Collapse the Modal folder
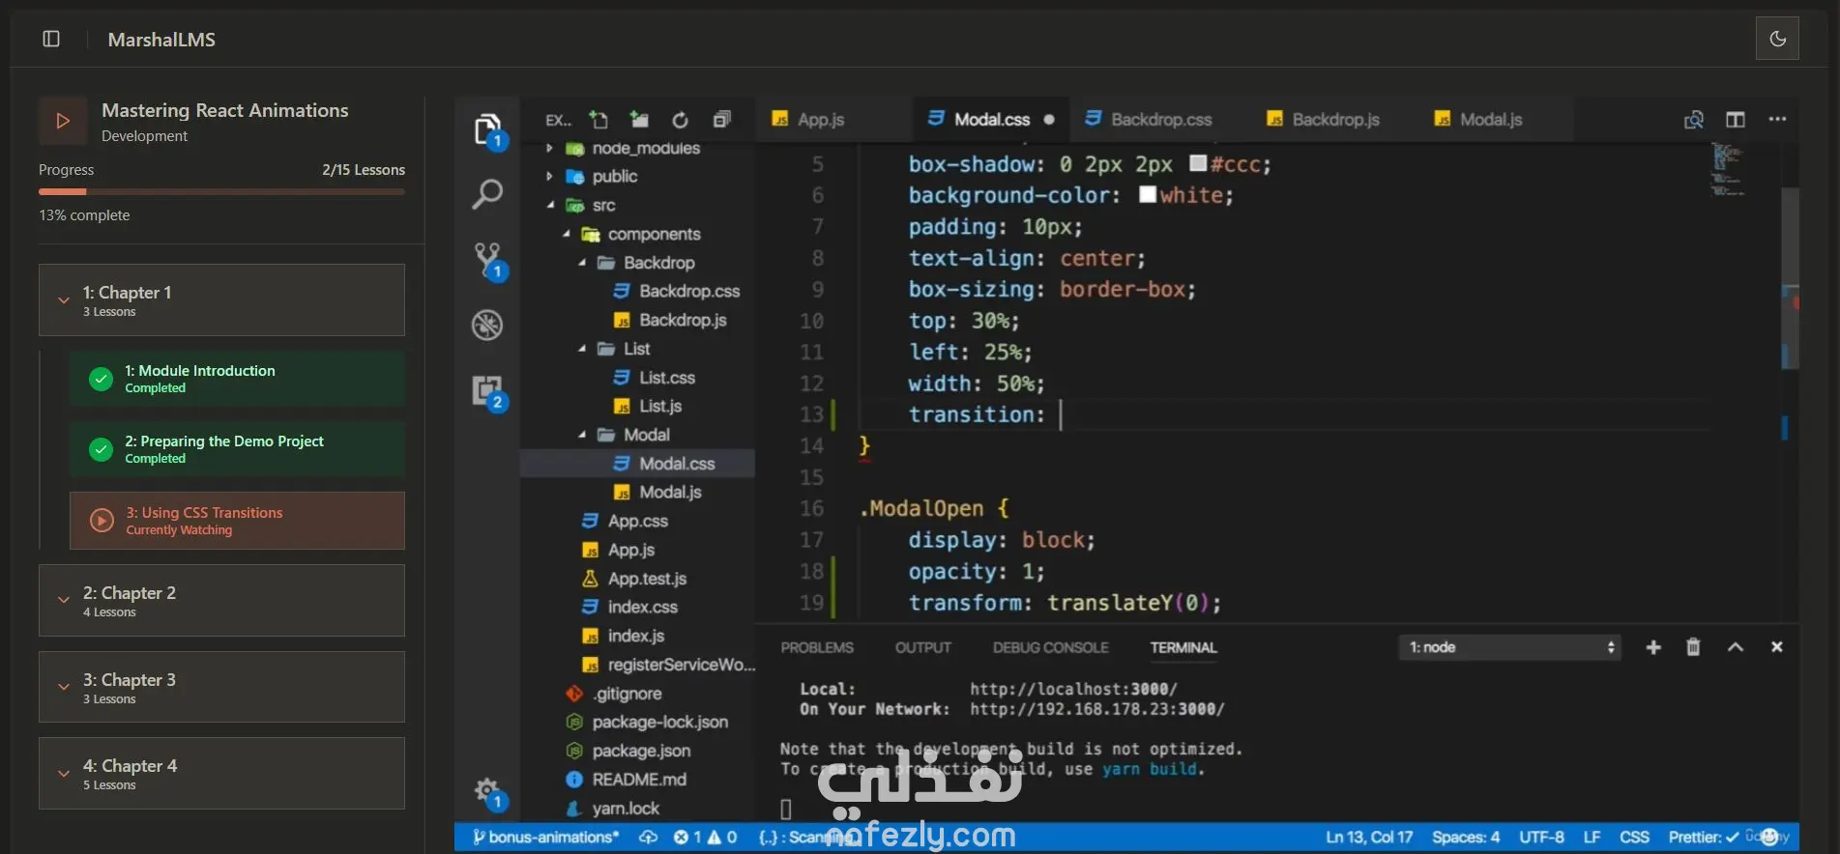Screen dimensions: 1840x854 tap(582, 436)
